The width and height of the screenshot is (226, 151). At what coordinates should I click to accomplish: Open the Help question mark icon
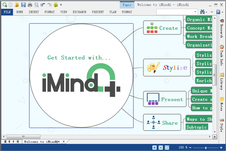tap(218, 12)
